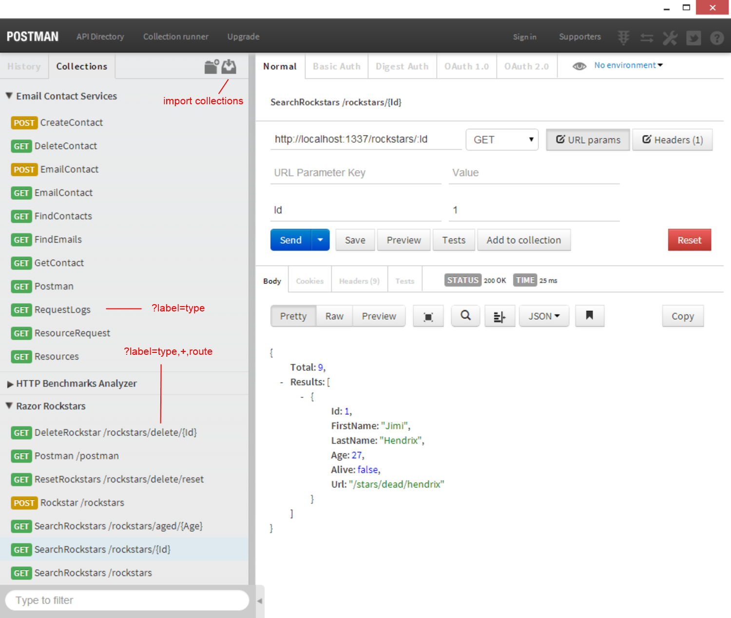Open the GET method dropdown
Screen dimensions: 731x618
tap(502, 140)
